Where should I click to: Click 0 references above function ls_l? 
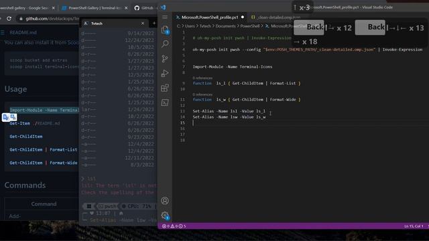coord(202,78)
